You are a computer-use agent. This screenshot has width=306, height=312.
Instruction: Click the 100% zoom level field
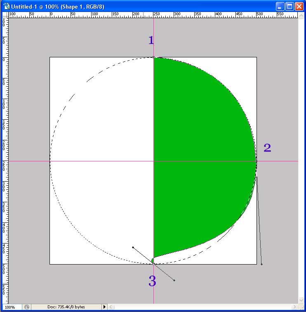(x=12, y=307)
